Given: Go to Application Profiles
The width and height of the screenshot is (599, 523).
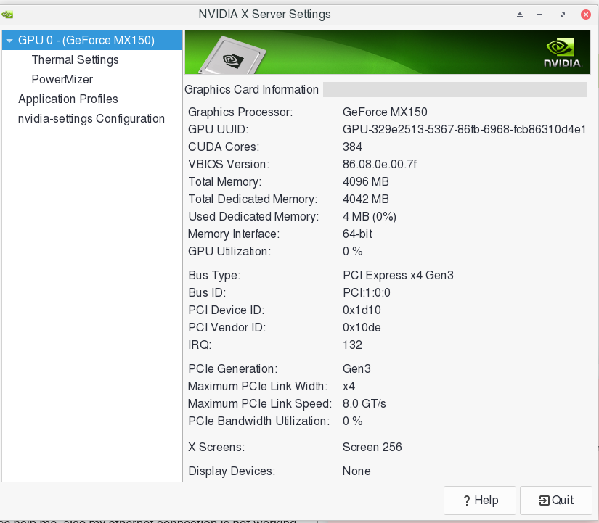Looking at the screenshot, I should point(68,99).
